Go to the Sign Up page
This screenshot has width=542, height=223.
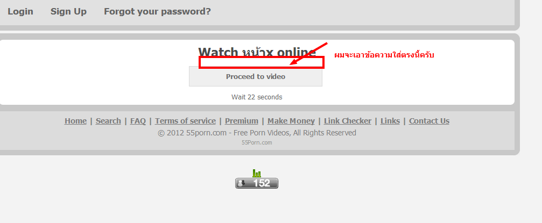[68, 11]
